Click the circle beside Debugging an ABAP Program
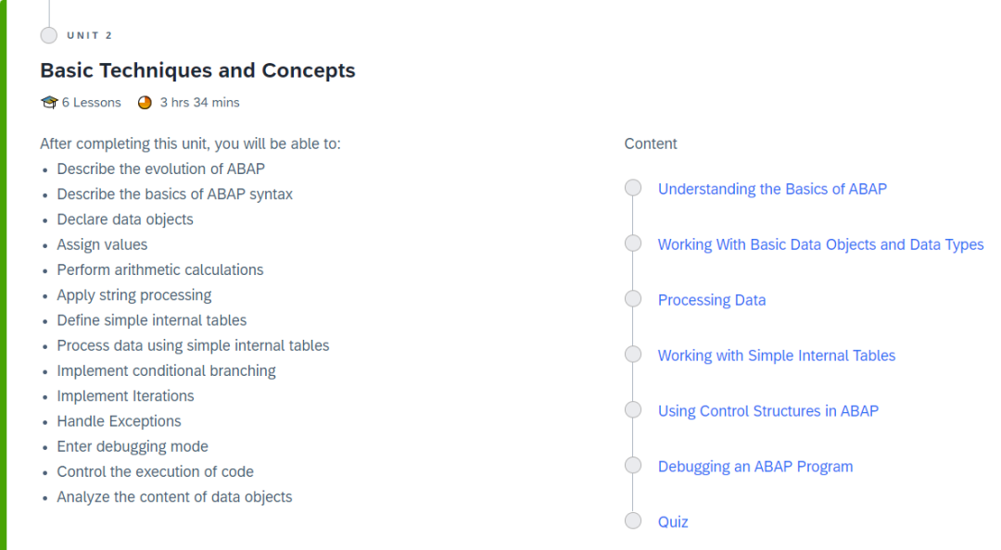The height and width of the screenshot is (550, 1001). [633, 465]
